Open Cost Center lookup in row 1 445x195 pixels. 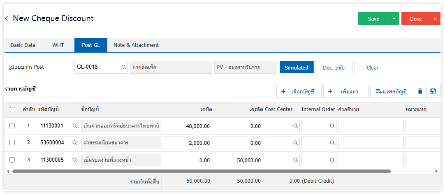tap(295, 126)
